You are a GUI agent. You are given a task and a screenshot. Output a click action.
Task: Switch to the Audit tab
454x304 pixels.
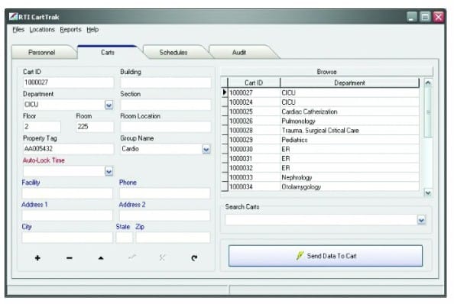239,53
